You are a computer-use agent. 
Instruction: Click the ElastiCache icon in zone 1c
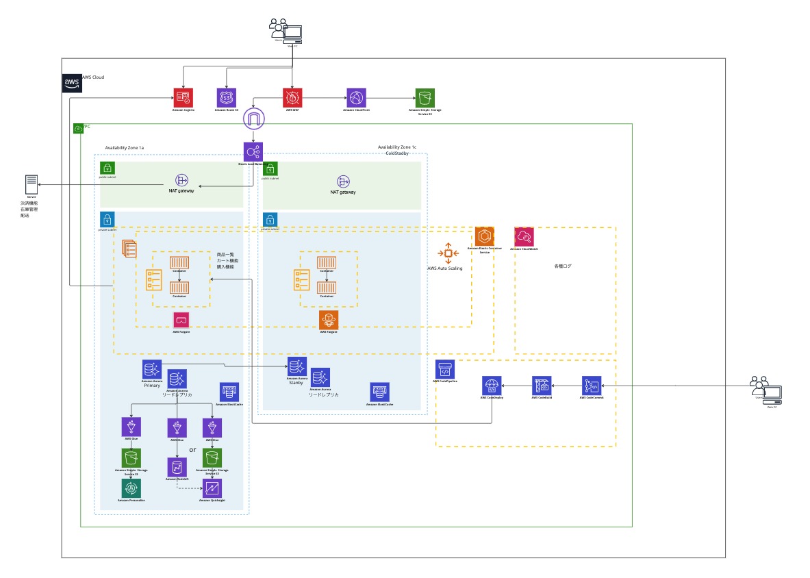point(380,392)
